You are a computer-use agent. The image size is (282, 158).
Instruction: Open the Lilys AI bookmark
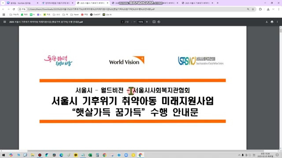pos(107,14)
